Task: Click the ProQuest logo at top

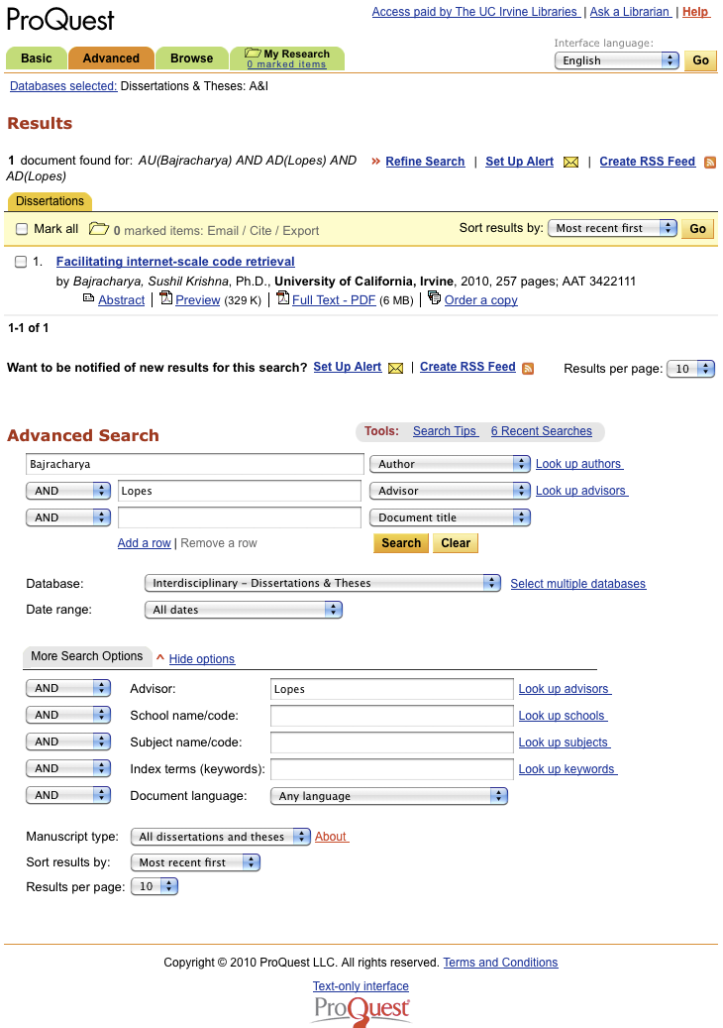Action: [60, 20]
